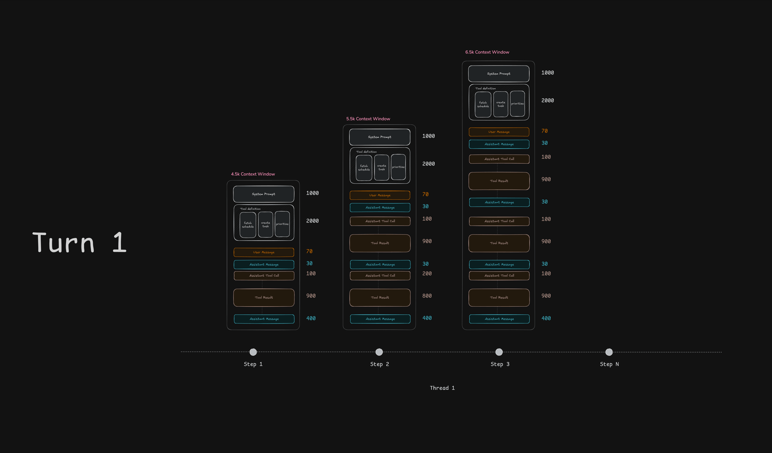Click the "200" token count

pos(427,273)
